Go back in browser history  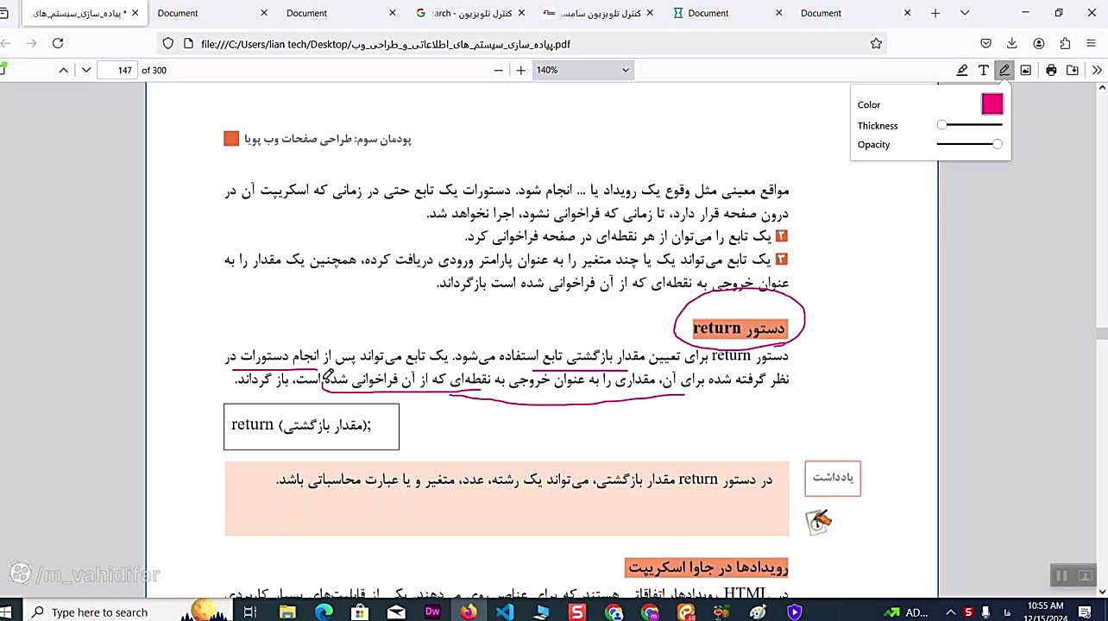6,43
